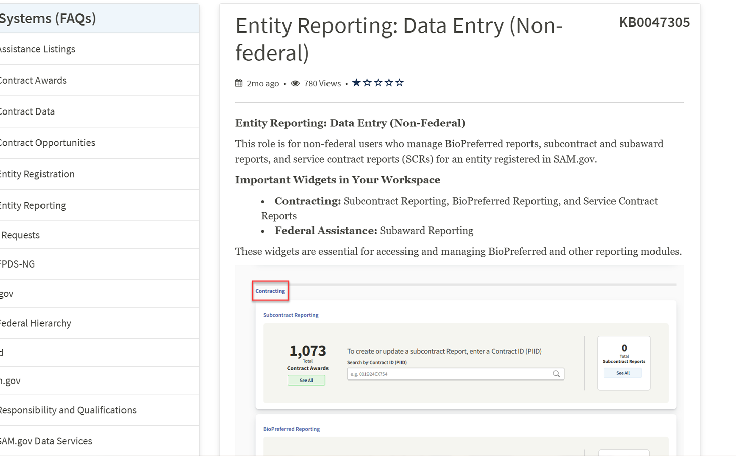Click the eye views icon
This screenshot has height=456, width=736.
[295, 83]
